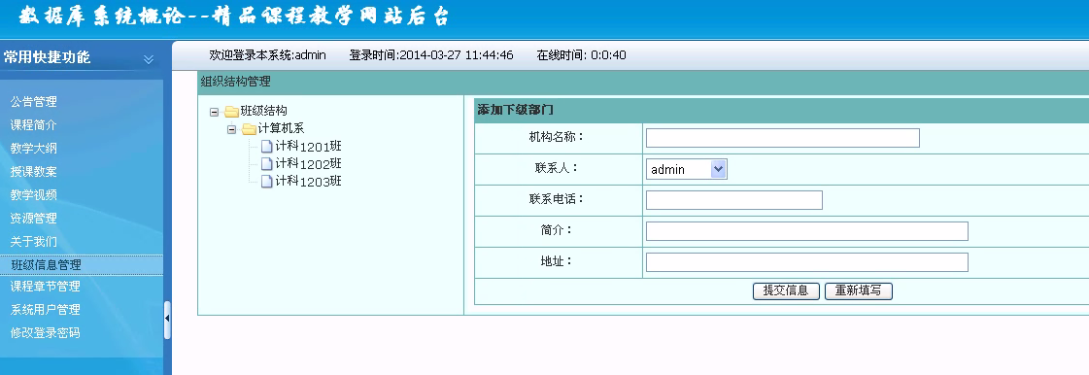Open 课程章节管理 in the sidebar
The image size is (1089, 375).
point(45,287)
